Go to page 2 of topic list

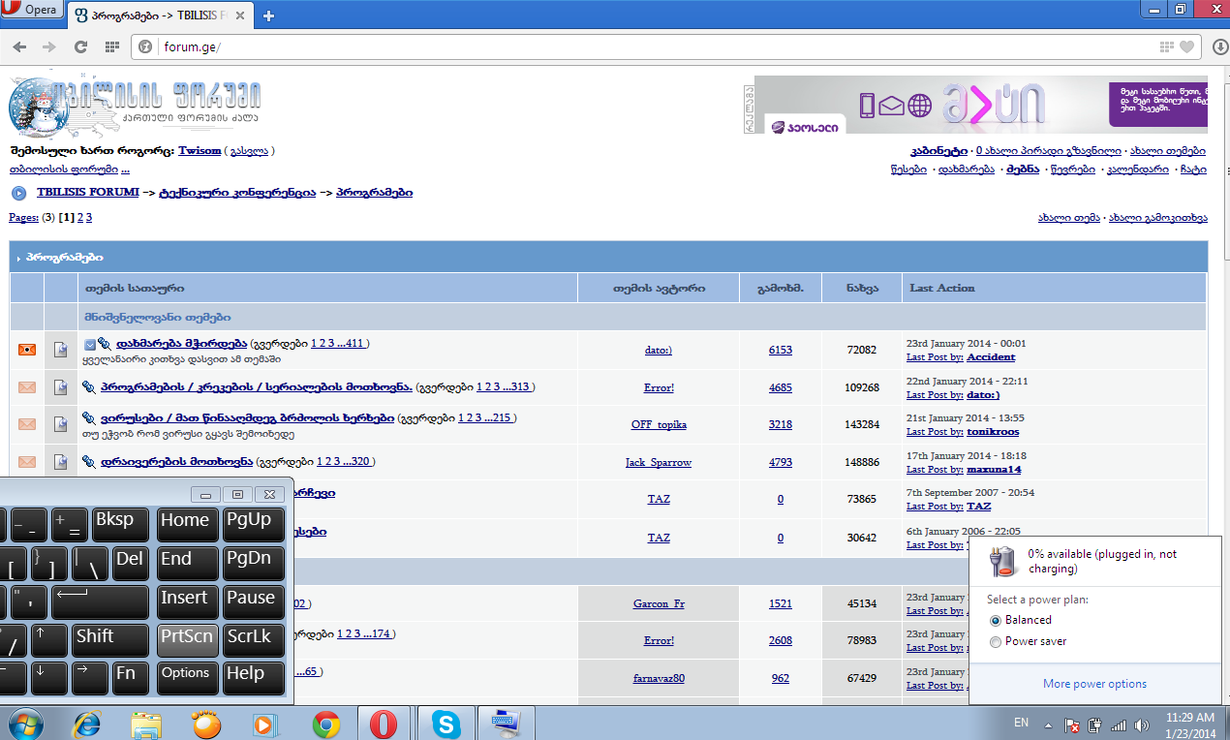pos(79,217)
